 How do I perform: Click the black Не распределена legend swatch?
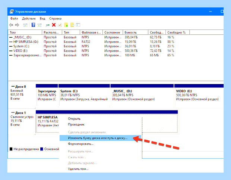point(11,149)
